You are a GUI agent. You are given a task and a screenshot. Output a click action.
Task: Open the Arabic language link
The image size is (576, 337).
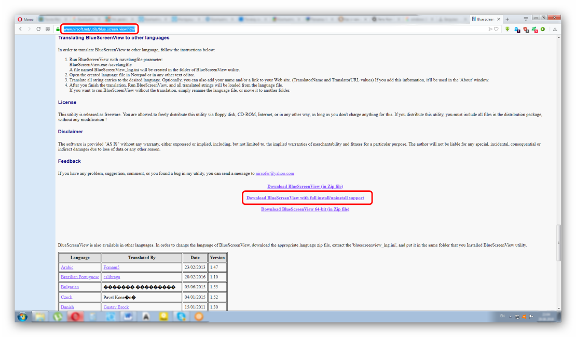point(67,267)
